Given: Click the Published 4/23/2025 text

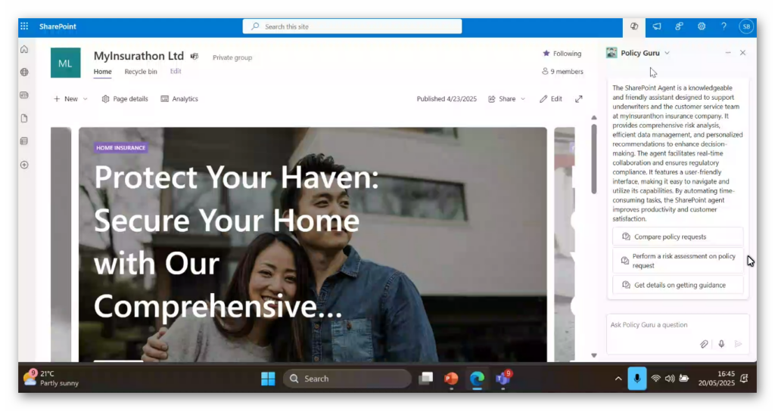Looking at the screenshot, I should tap(447, 99).
